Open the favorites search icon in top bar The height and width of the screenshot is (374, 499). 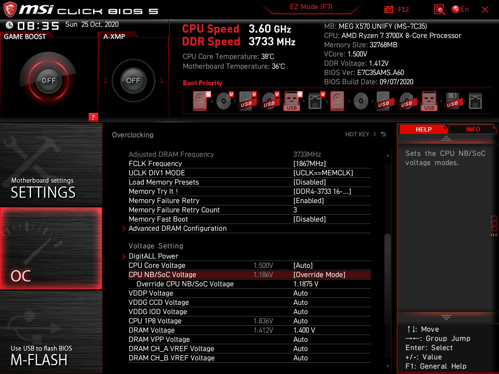pyautogui.click(x=439, y=9)
